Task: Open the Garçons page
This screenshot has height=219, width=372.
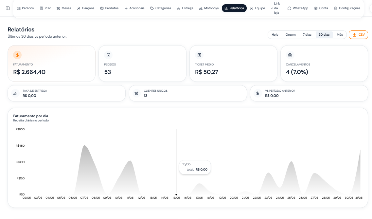Action: point(86,8)
